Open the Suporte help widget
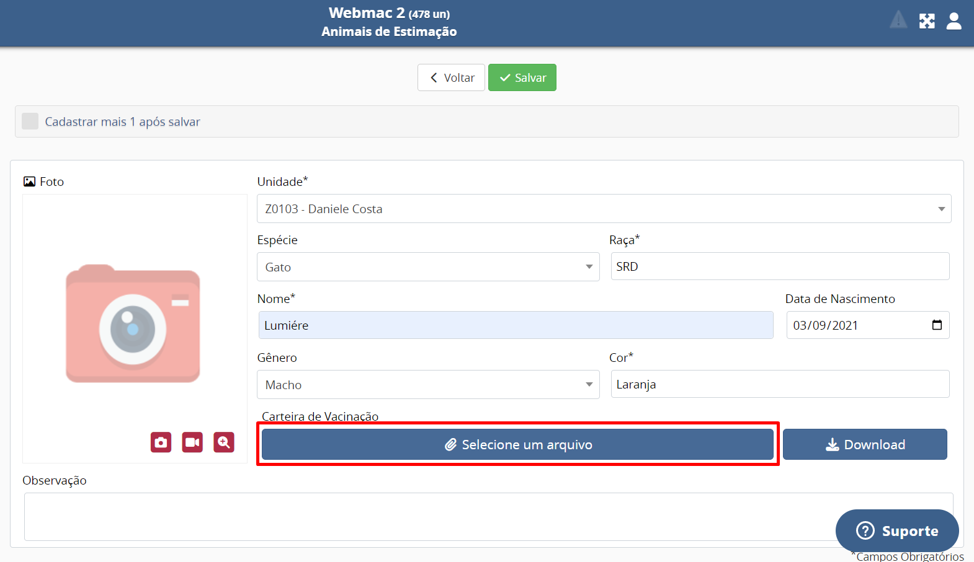Viewport: 974px width, 562px height. [x=897, y=531]
